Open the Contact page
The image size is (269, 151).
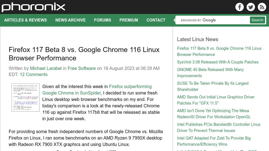click(156, 20)
